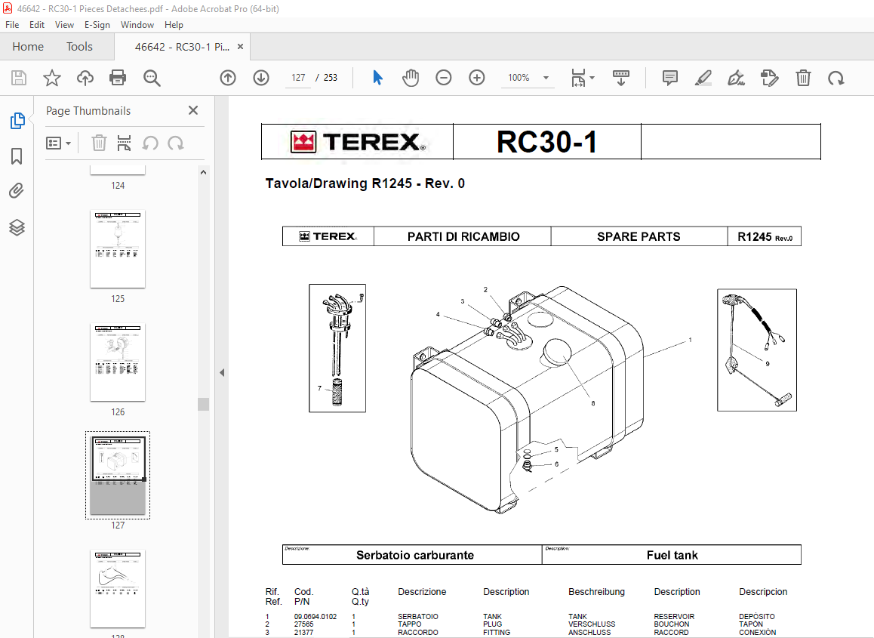Screen dimensions: 874x638
Task: Click part number 09.0694.0102
Action: pyautogui.click(x=315, y=616)
